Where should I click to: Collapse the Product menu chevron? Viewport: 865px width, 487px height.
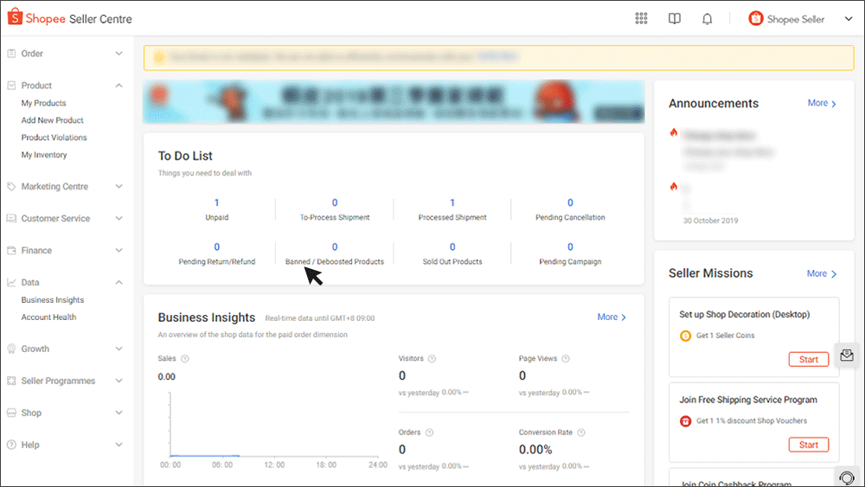[x=119, y=86]
